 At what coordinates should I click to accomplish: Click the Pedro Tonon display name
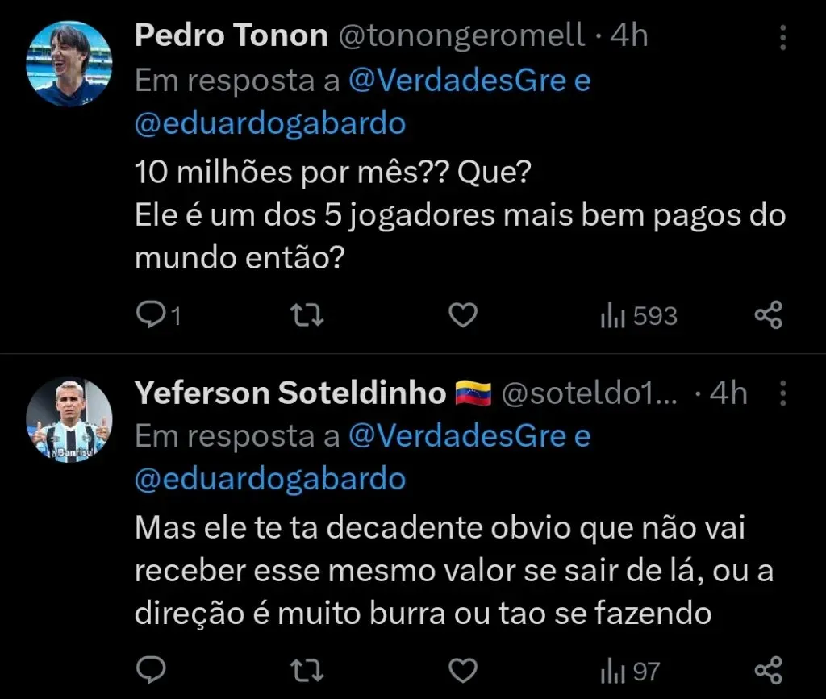(231, 36)
